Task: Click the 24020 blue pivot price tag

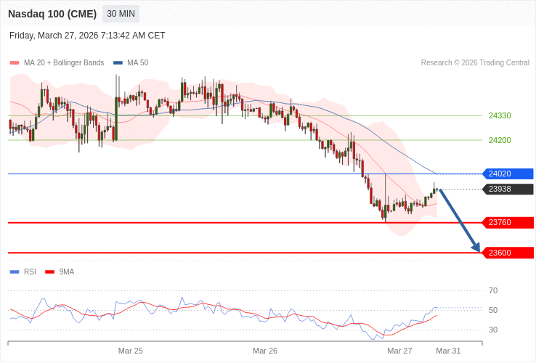Action: (508, 174)
